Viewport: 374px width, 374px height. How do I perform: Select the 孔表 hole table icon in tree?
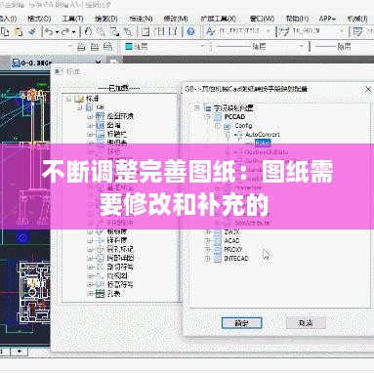[100, 293]
